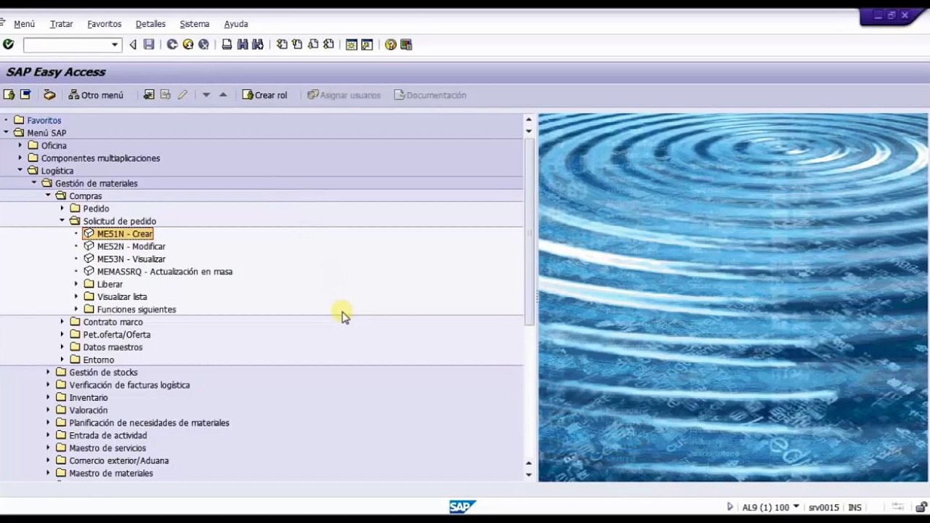The height and width of the screenshot is (523, 930).
Task: Click the green Enter checkmark icon
Action: click(x=9, y=44)
